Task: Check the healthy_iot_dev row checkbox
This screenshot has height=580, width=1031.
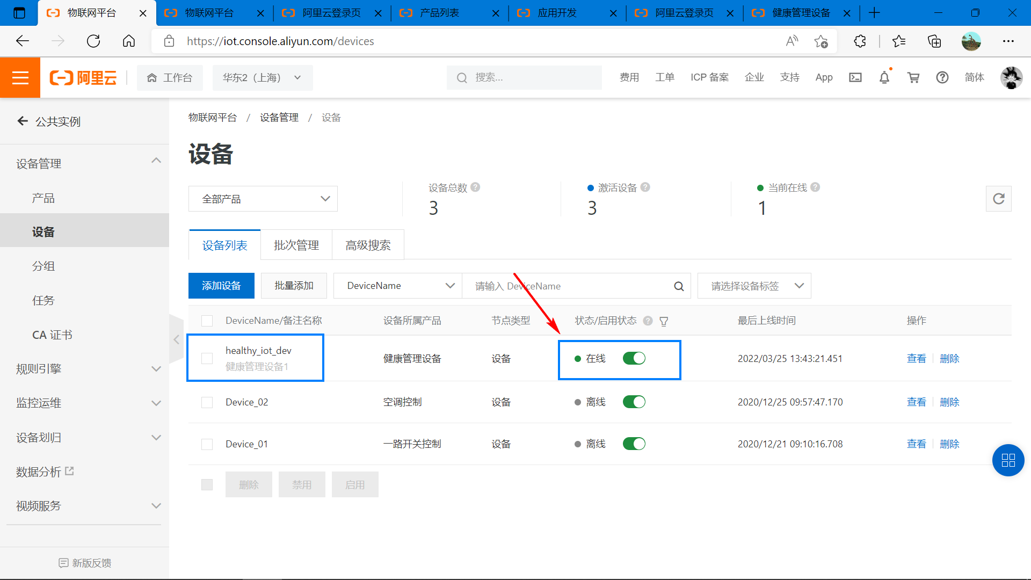Action: click(207, 359)
